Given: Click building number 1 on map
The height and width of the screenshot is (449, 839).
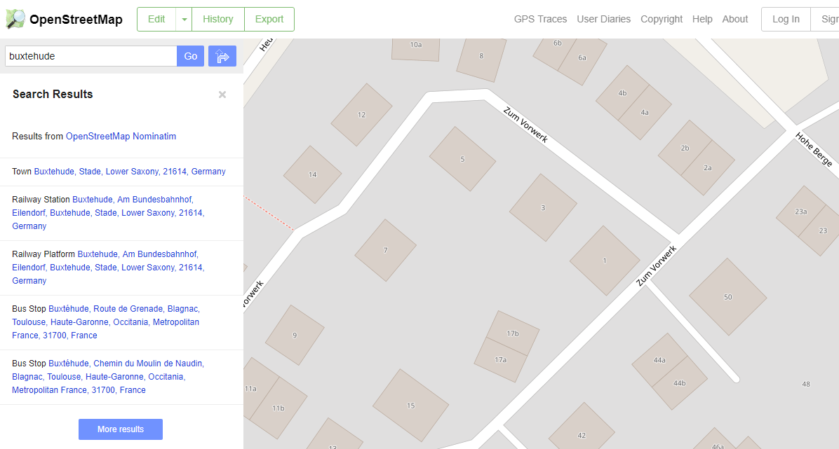Looking at the screenshot, I should [x=605, y=261].
